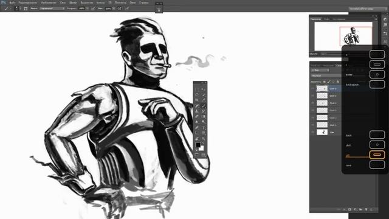Open the brush preset picker
The width and height of the screenshot is (389, 219).
coord(17,8)
